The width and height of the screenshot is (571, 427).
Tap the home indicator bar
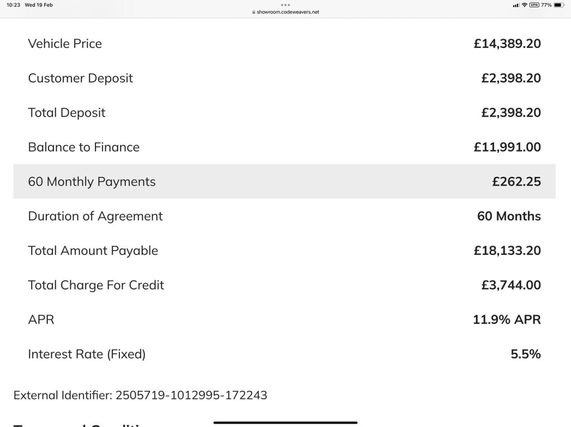click(x=285, y=423)
